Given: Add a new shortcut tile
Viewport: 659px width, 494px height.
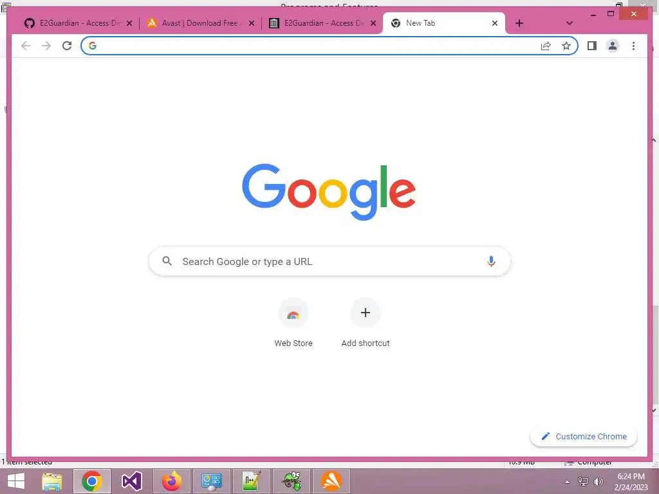Looking at the screenshot, I should pos(366,323).
